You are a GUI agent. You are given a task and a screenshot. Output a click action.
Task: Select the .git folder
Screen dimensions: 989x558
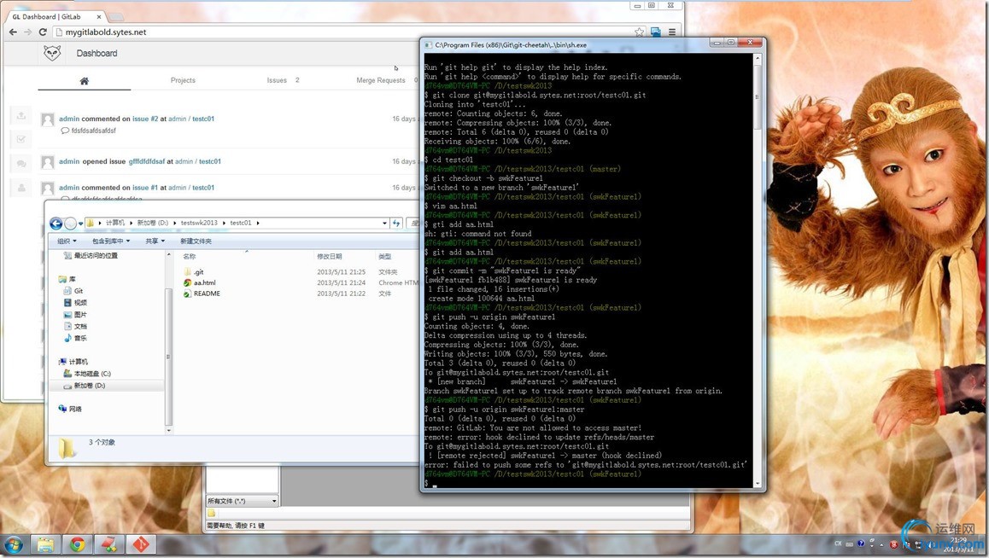[x=194, y=272]
